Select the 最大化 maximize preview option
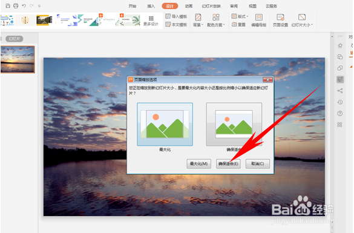This screenshot has width=354, height=233. (x=165, y=124)
